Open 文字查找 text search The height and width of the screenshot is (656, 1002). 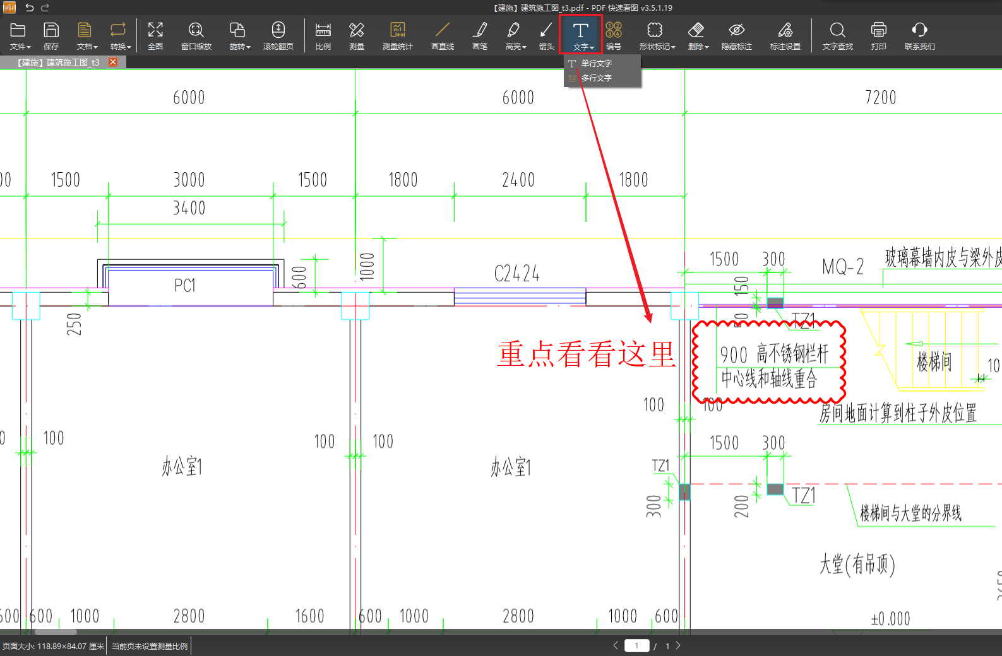pyautogui.click(x=838, y=30)
